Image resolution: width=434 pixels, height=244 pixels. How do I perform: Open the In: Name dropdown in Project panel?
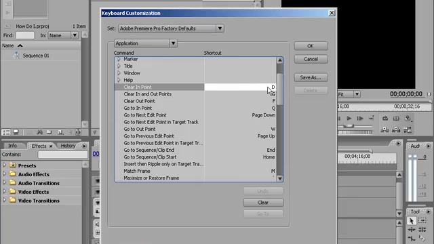[75, 35]
